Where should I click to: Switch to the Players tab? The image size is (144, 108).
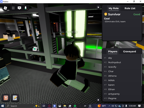coord(113,52)
